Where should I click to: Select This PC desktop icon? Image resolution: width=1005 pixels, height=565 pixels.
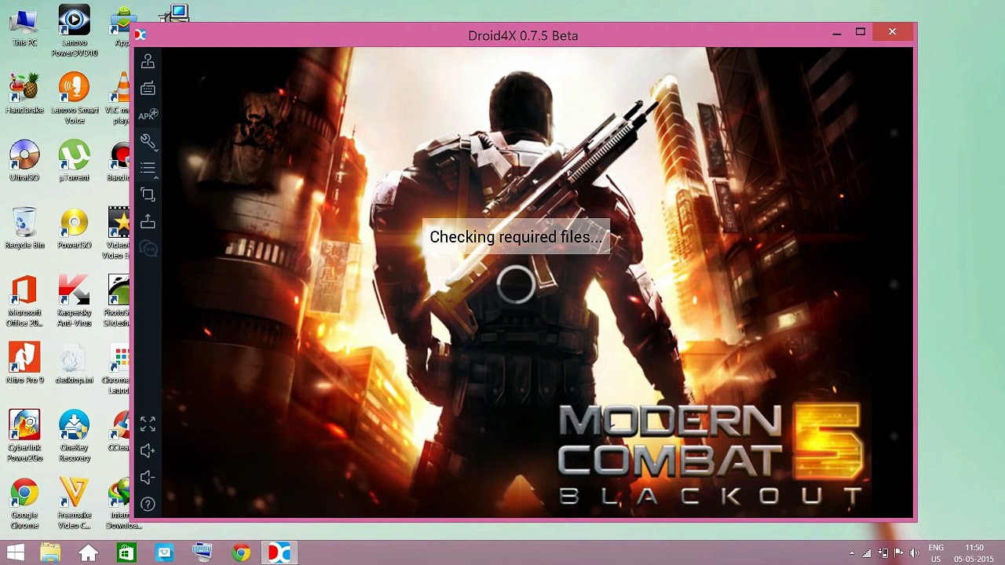click(x=24, y=27)
